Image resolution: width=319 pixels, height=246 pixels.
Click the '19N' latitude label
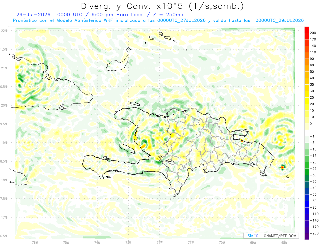tap(4, 143)
